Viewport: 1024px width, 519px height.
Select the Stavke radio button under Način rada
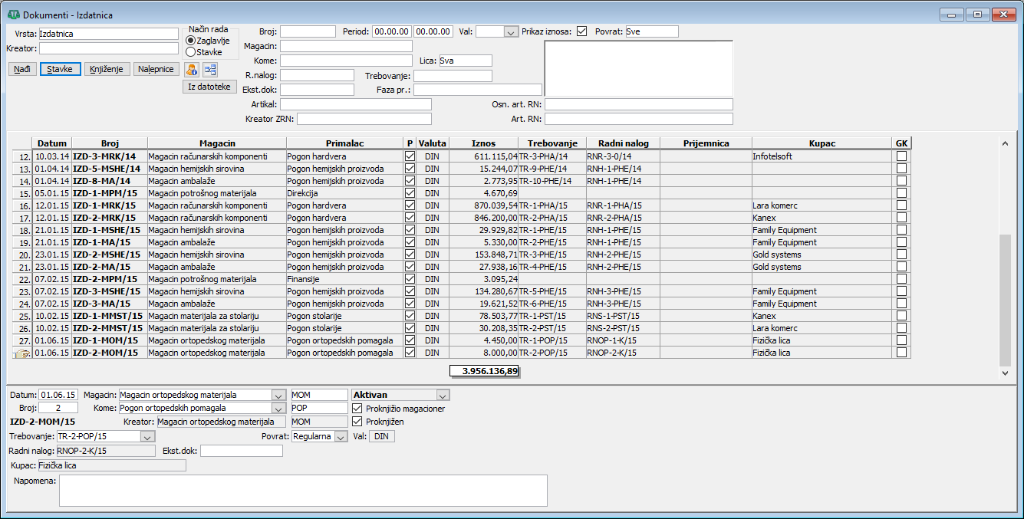pos(191,52)
